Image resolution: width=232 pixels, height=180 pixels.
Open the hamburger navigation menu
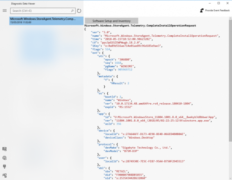click(5, 11)
